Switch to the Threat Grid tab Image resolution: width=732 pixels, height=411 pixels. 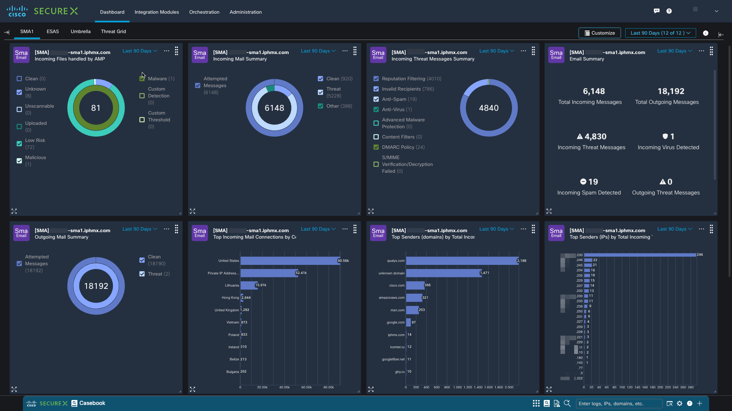click(x=113, y=32)
